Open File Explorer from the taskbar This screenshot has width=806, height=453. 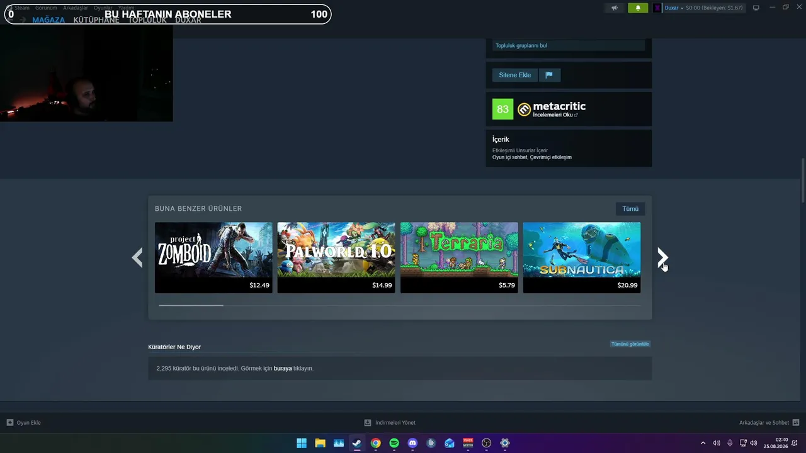coord(320,443)
